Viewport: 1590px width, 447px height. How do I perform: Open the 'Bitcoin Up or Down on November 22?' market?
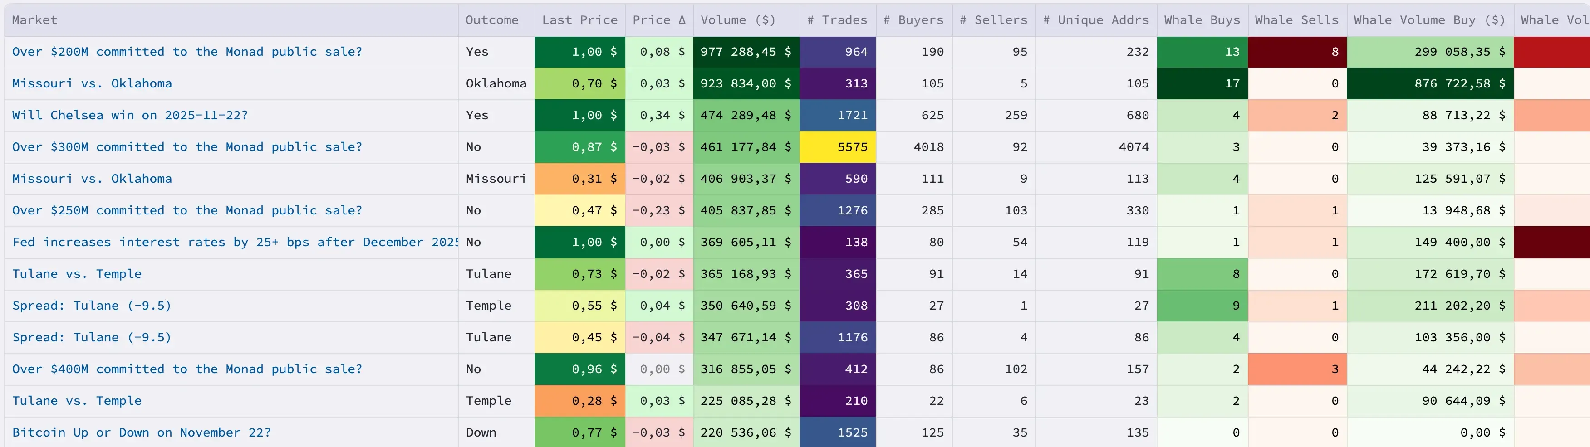(142, 432)
